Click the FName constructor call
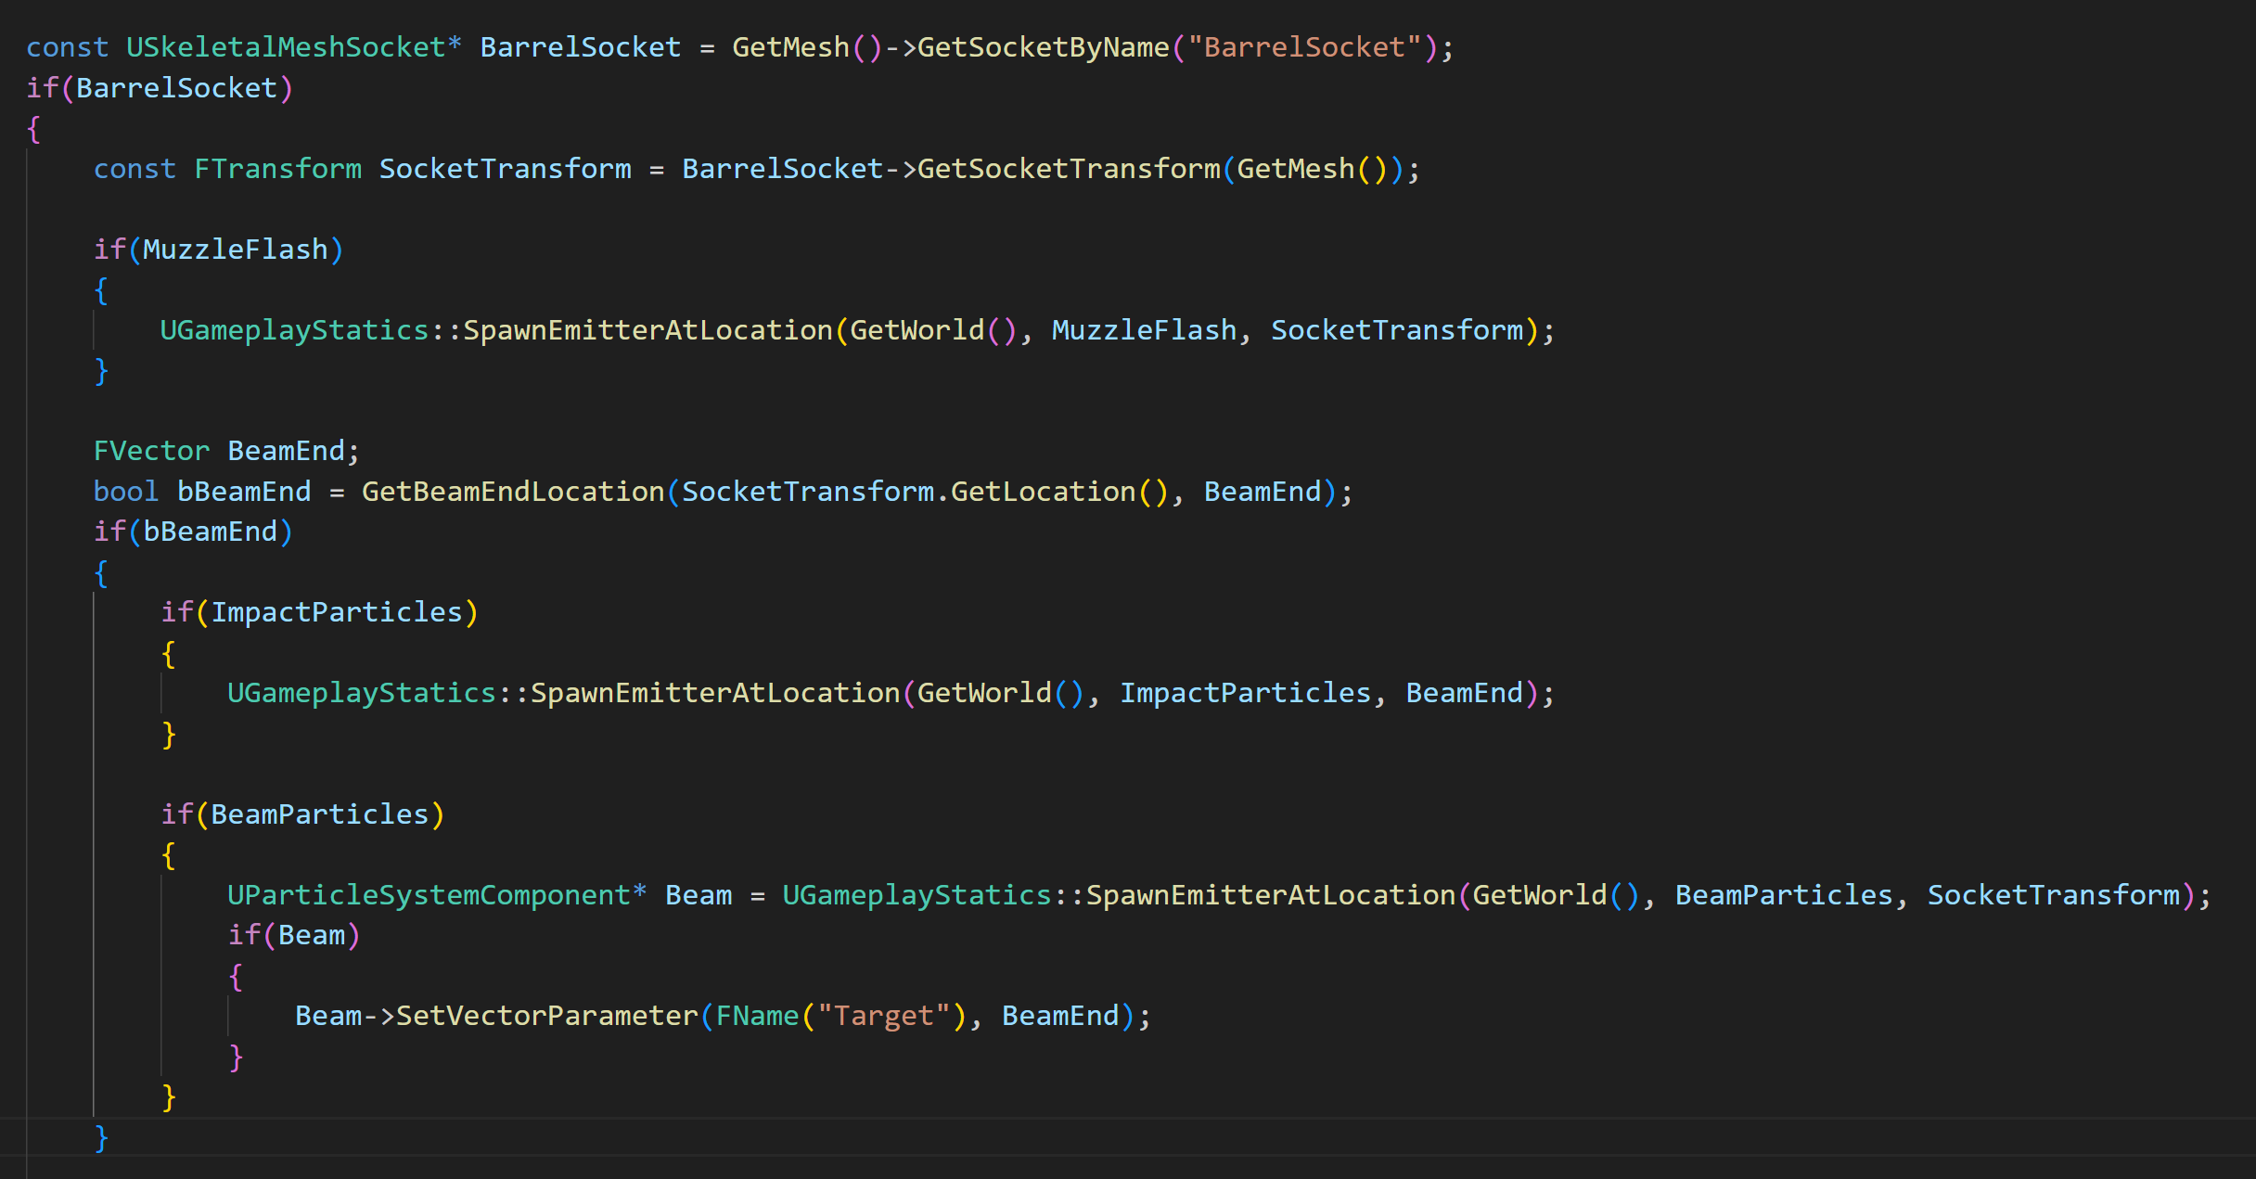The image size is (2256, 1179). tap(757, 1016)
